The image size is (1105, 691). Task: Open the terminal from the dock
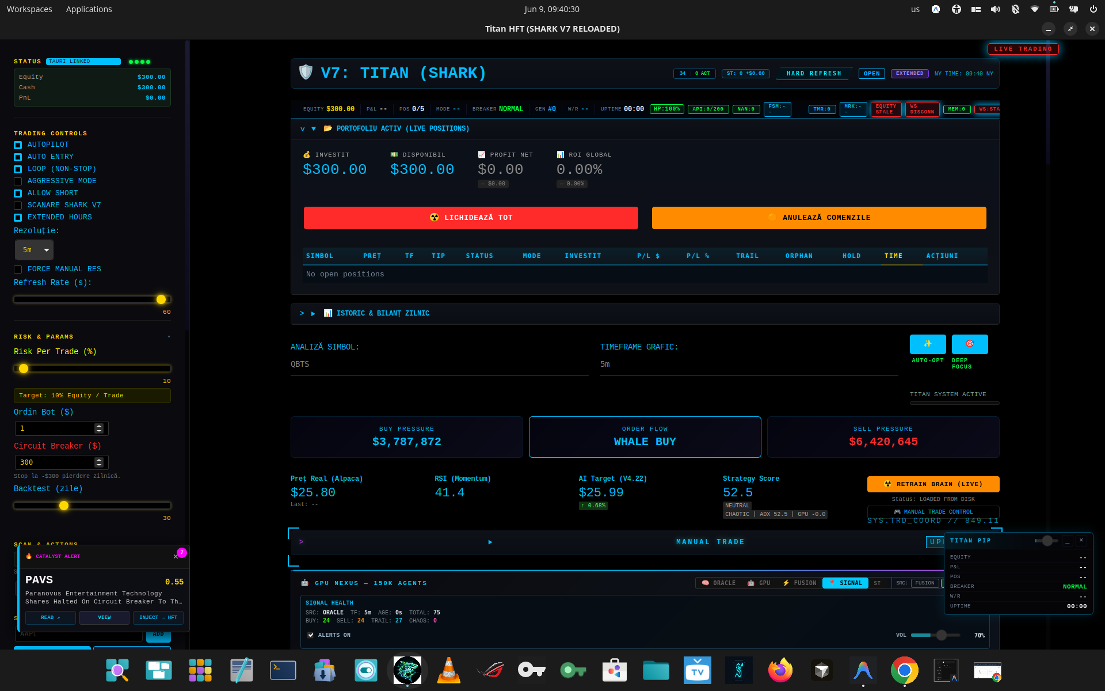point(283,670)
